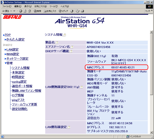
Task: Open the 表示(V) menu
Action: [x=28, y=6]
